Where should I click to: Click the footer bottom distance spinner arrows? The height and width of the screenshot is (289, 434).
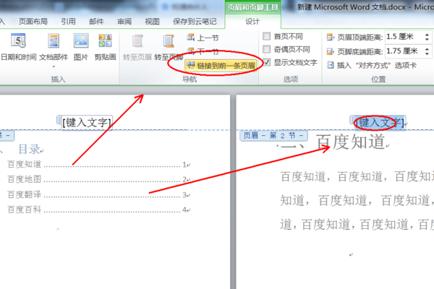coord(427,51)
